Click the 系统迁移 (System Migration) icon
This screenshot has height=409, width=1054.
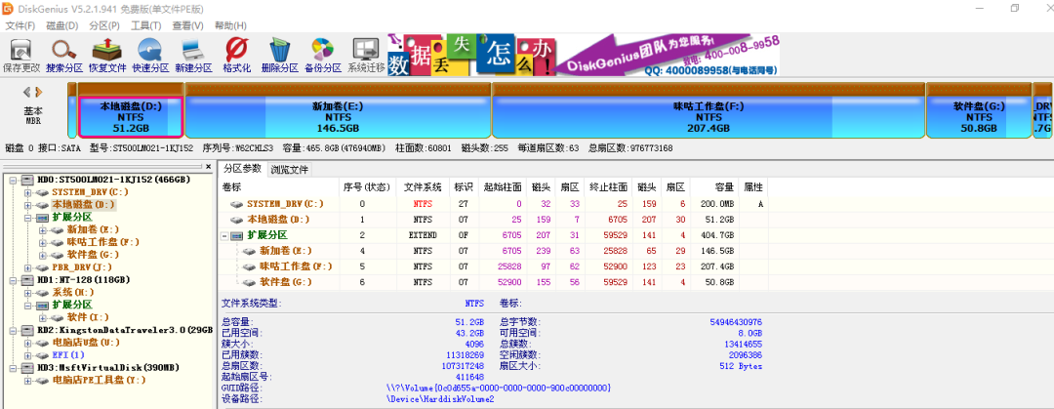(x=366, y=51)
